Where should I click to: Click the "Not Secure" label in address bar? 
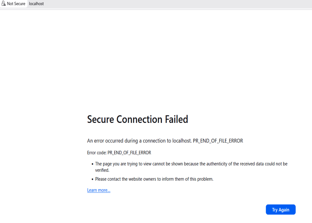click(16, 4)
